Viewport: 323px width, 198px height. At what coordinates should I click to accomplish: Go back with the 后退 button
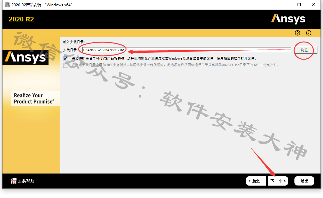[x=256, y=181]
